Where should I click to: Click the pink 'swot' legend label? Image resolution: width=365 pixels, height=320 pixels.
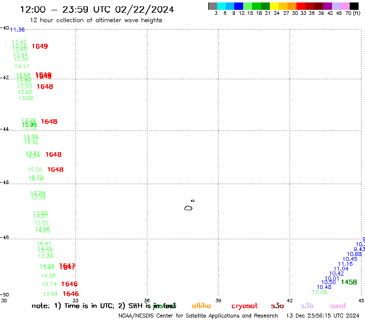tap(338, 306)
